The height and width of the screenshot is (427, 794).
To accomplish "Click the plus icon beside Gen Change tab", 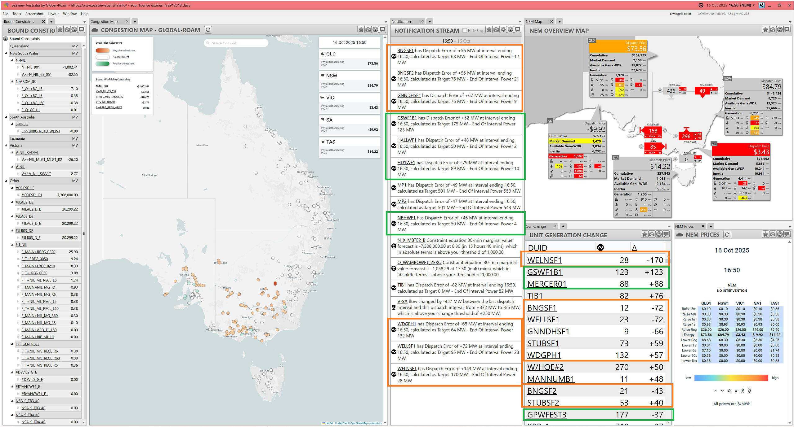I will [563, 226].
